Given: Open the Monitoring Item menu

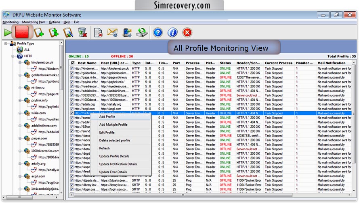Looking at the screenshot, I should pos(34,22).
